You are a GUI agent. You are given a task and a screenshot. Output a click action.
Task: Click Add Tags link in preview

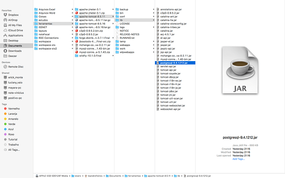[x=238, y=159]
